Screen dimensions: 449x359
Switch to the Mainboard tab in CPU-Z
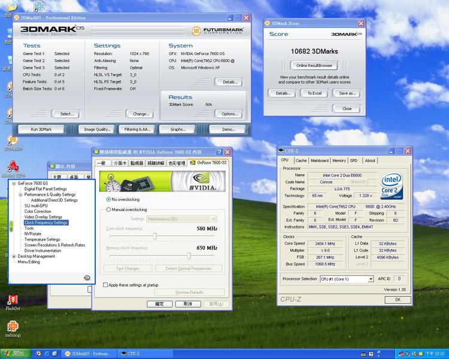(320, 160)
